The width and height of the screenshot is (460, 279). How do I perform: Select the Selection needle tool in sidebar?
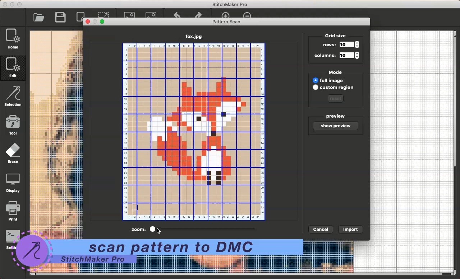pyautogui.click(x=13, y=96)
